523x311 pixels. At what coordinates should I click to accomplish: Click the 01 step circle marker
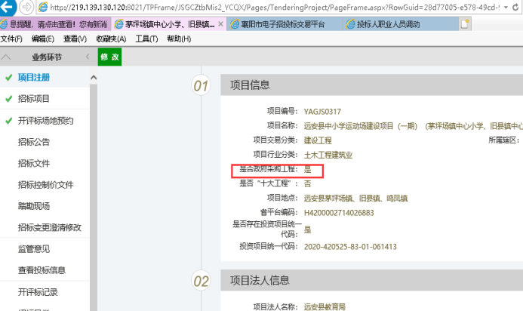coord(201,86)
